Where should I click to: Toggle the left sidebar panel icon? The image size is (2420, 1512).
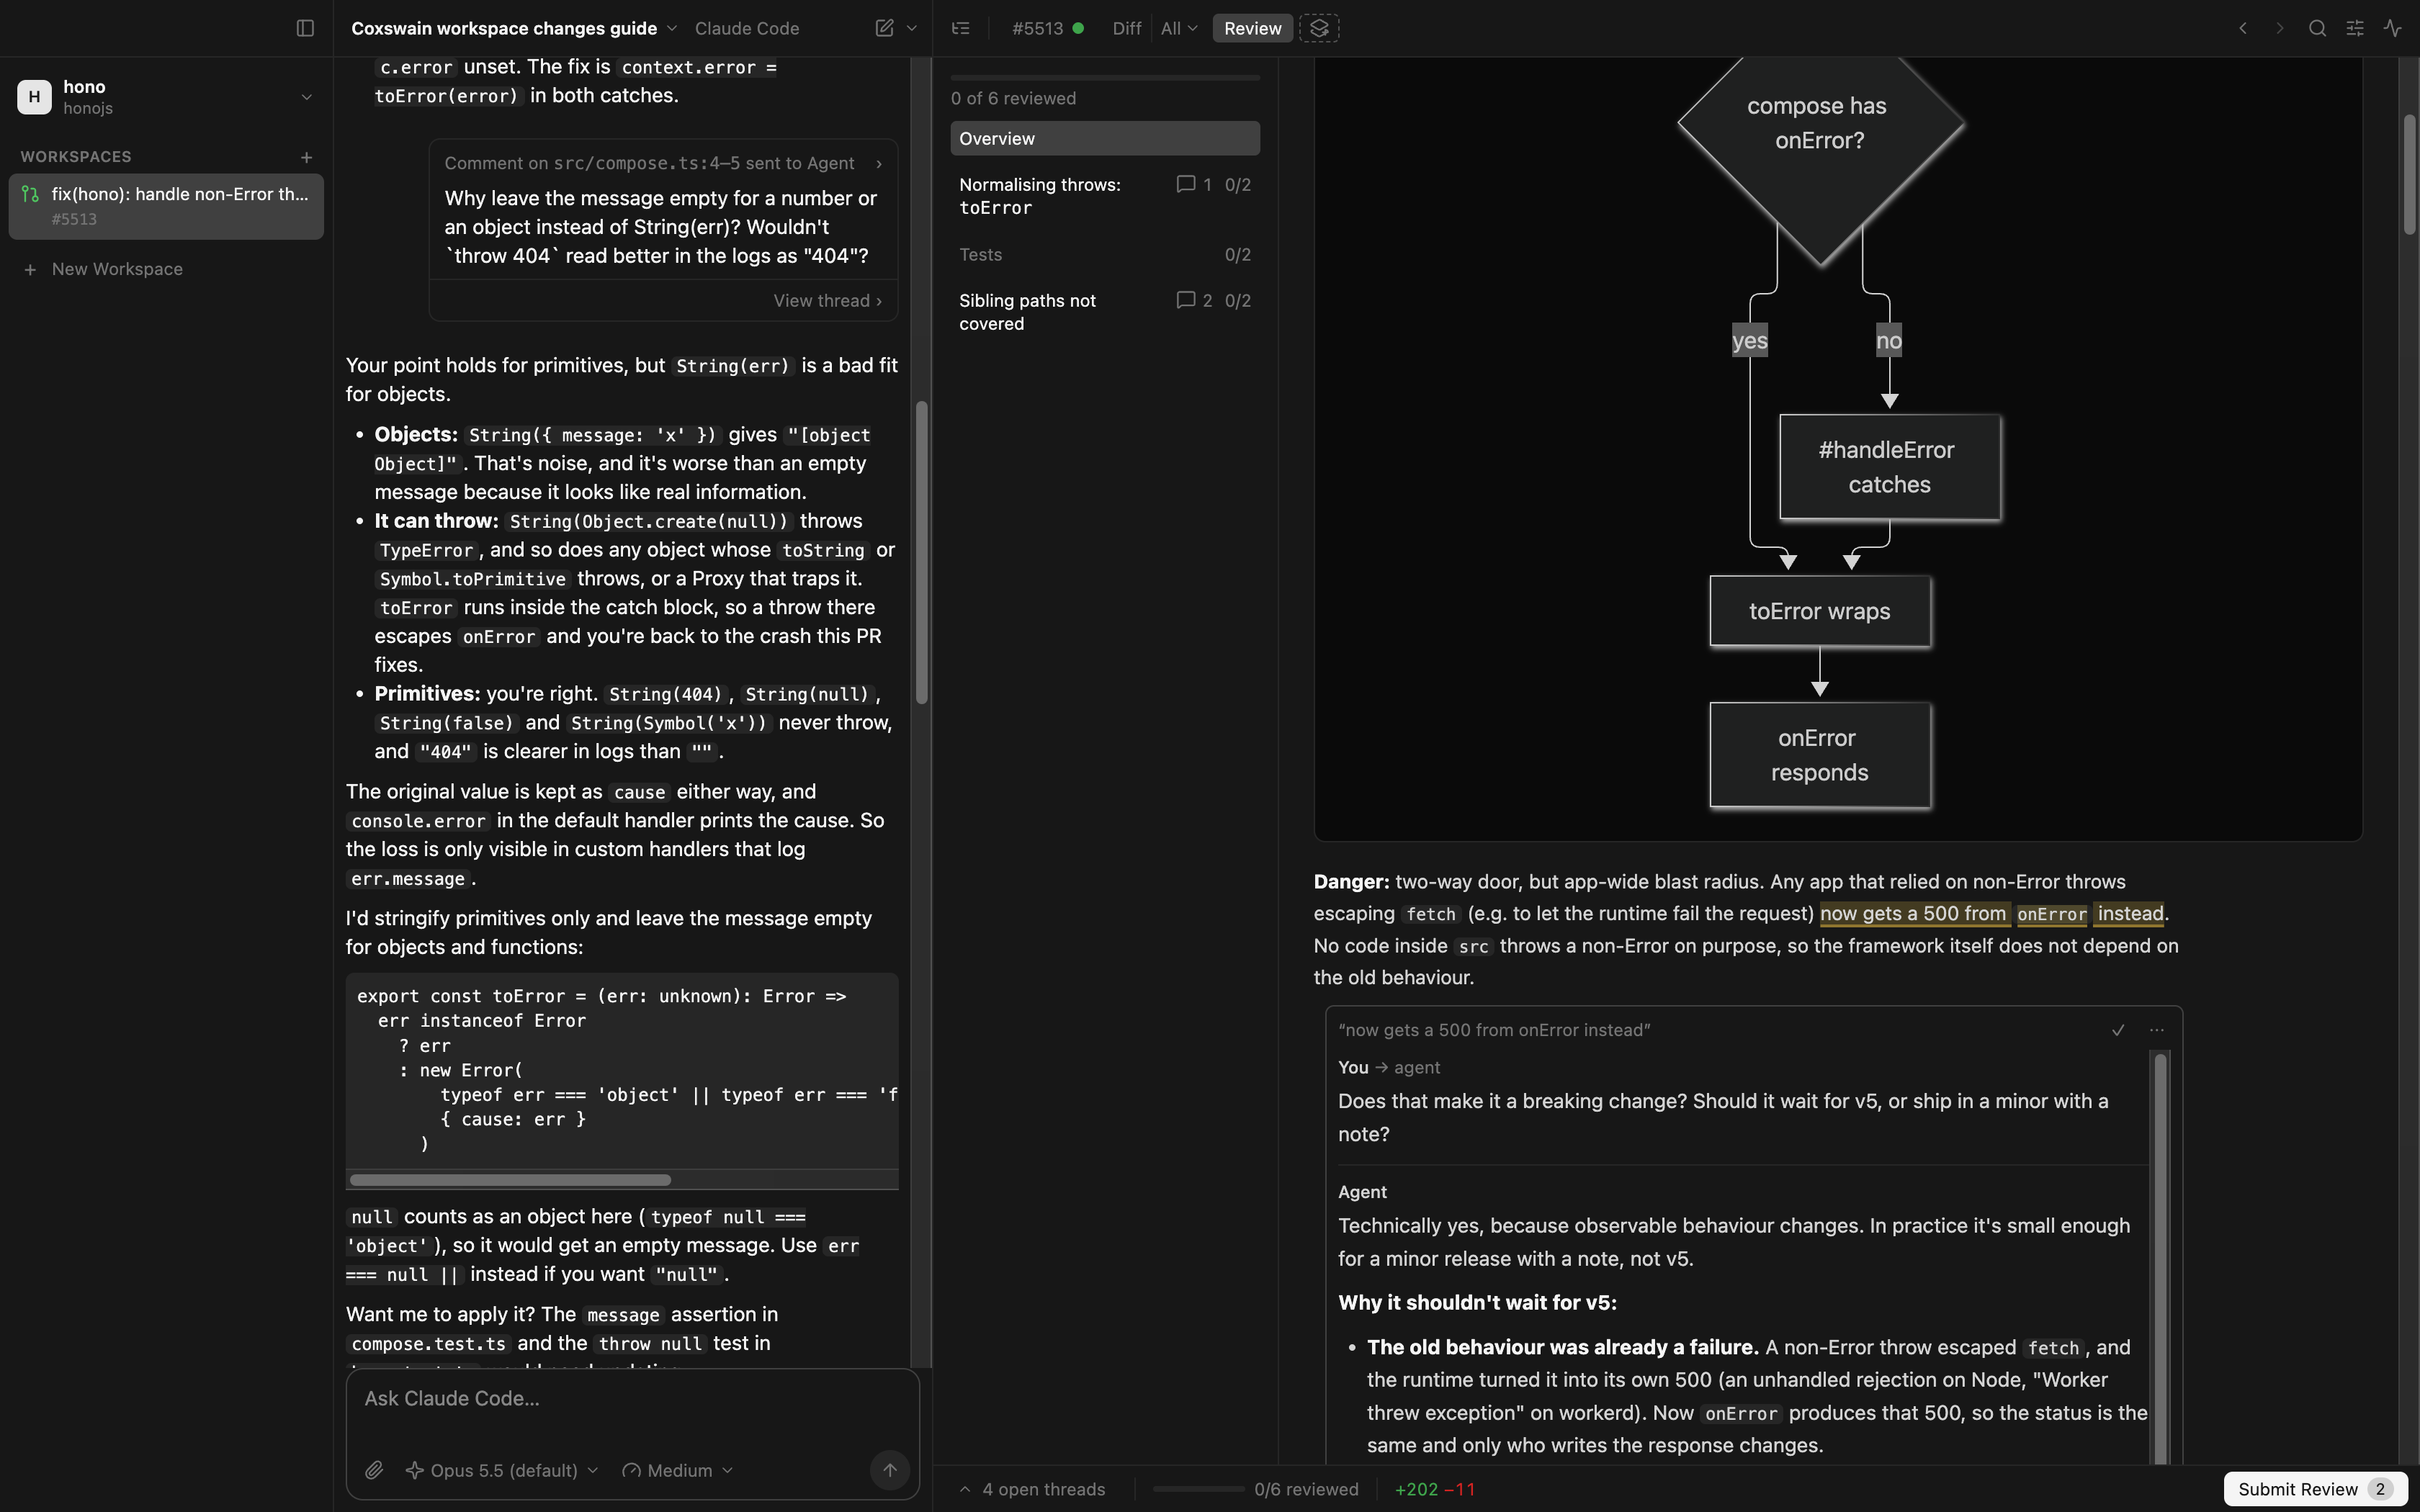coord(305,28)
